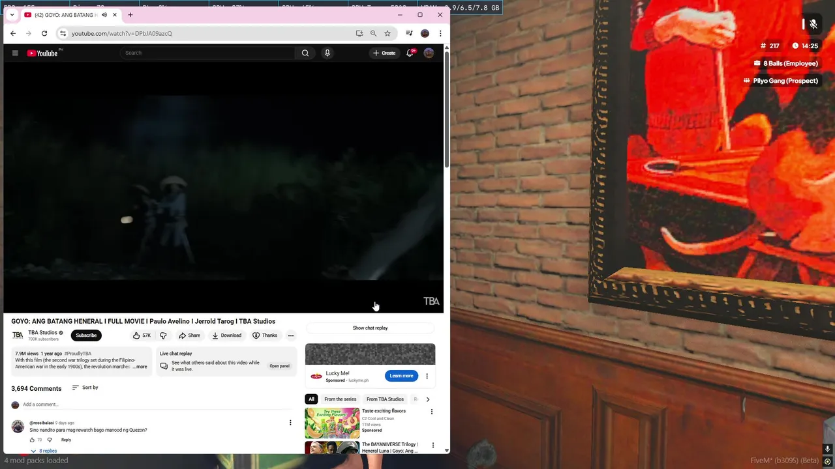Share the GOYO video
The height and width of the screenshot is (469, 835).
190,335
